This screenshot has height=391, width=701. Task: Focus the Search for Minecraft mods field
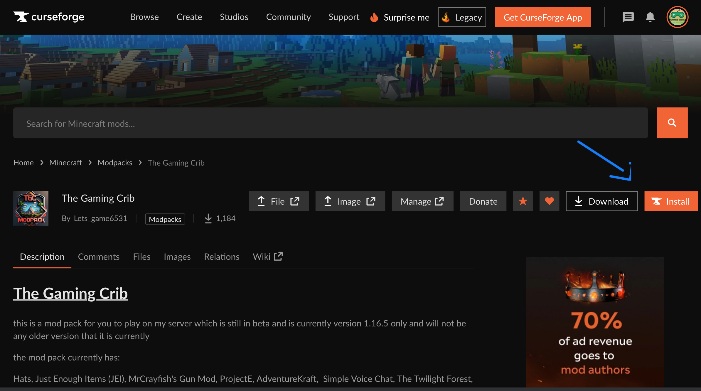(x=330, y=123)
